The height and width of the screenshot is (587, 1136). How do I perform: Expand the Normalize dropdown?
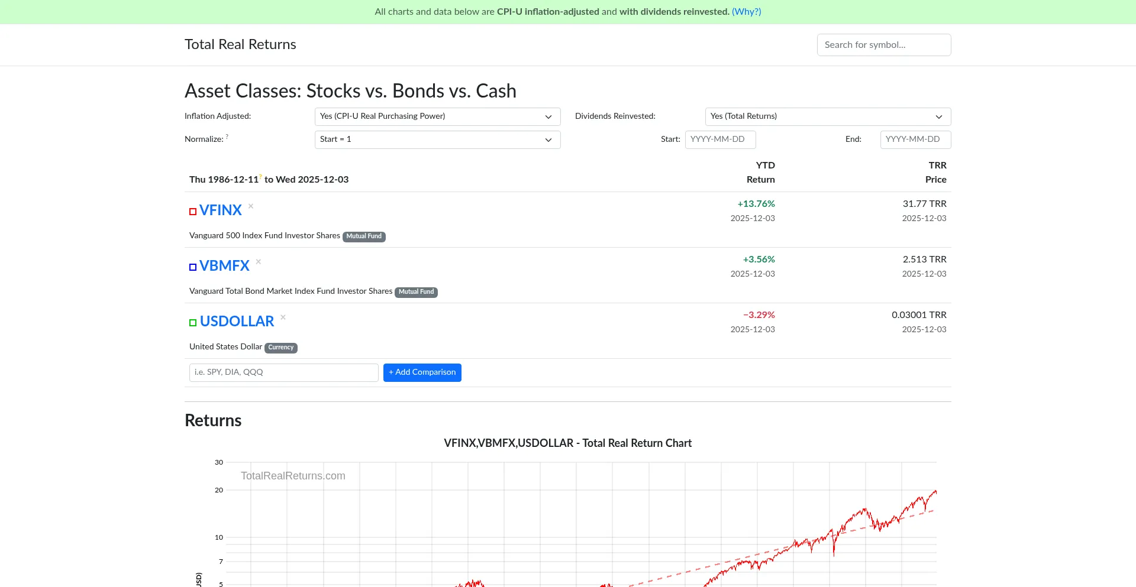pyautogui.click(x=437, y=140)
